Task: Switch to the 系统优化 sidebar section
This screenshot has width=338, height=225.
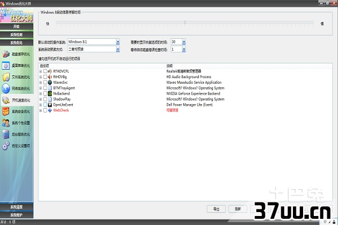Action: (x=16, y=43)
